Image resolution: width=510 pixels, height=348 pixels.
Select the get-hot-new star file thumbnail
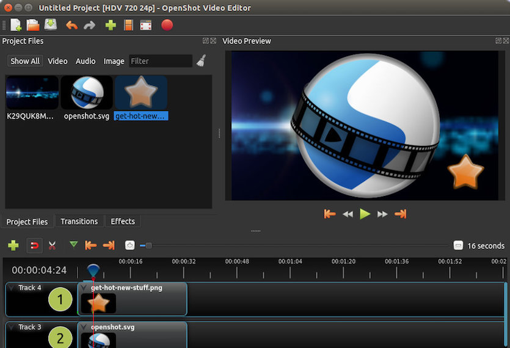(141, 93)
